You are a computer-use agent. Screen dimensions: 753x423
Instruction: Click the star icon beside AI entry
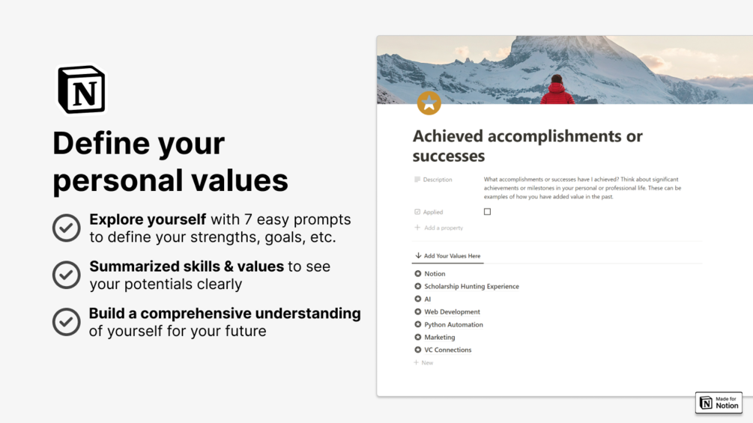418,299
